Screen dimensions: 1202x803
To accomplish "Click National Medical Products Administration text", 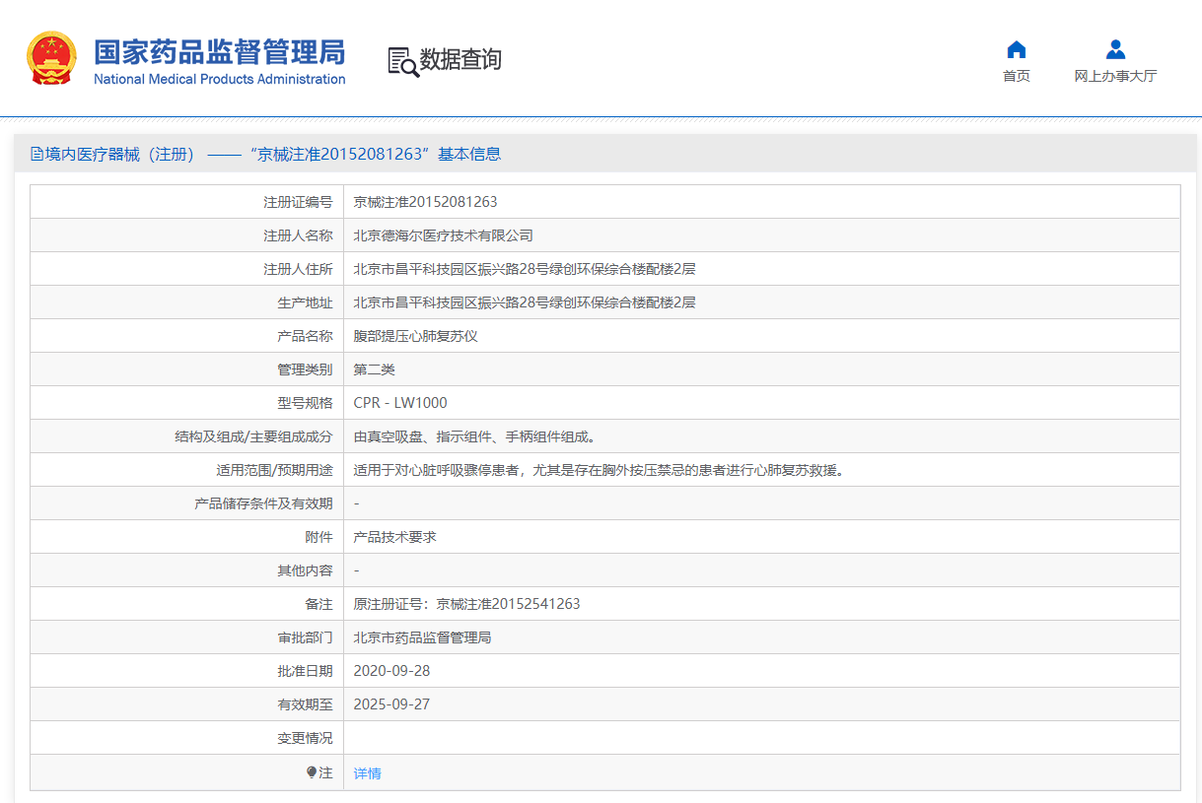I will pos(219,79).
